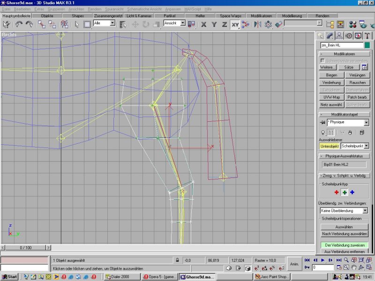375x281 pixels.
Task: Open the Ansicht coordinate system dropdown
Action: (182, 23)
